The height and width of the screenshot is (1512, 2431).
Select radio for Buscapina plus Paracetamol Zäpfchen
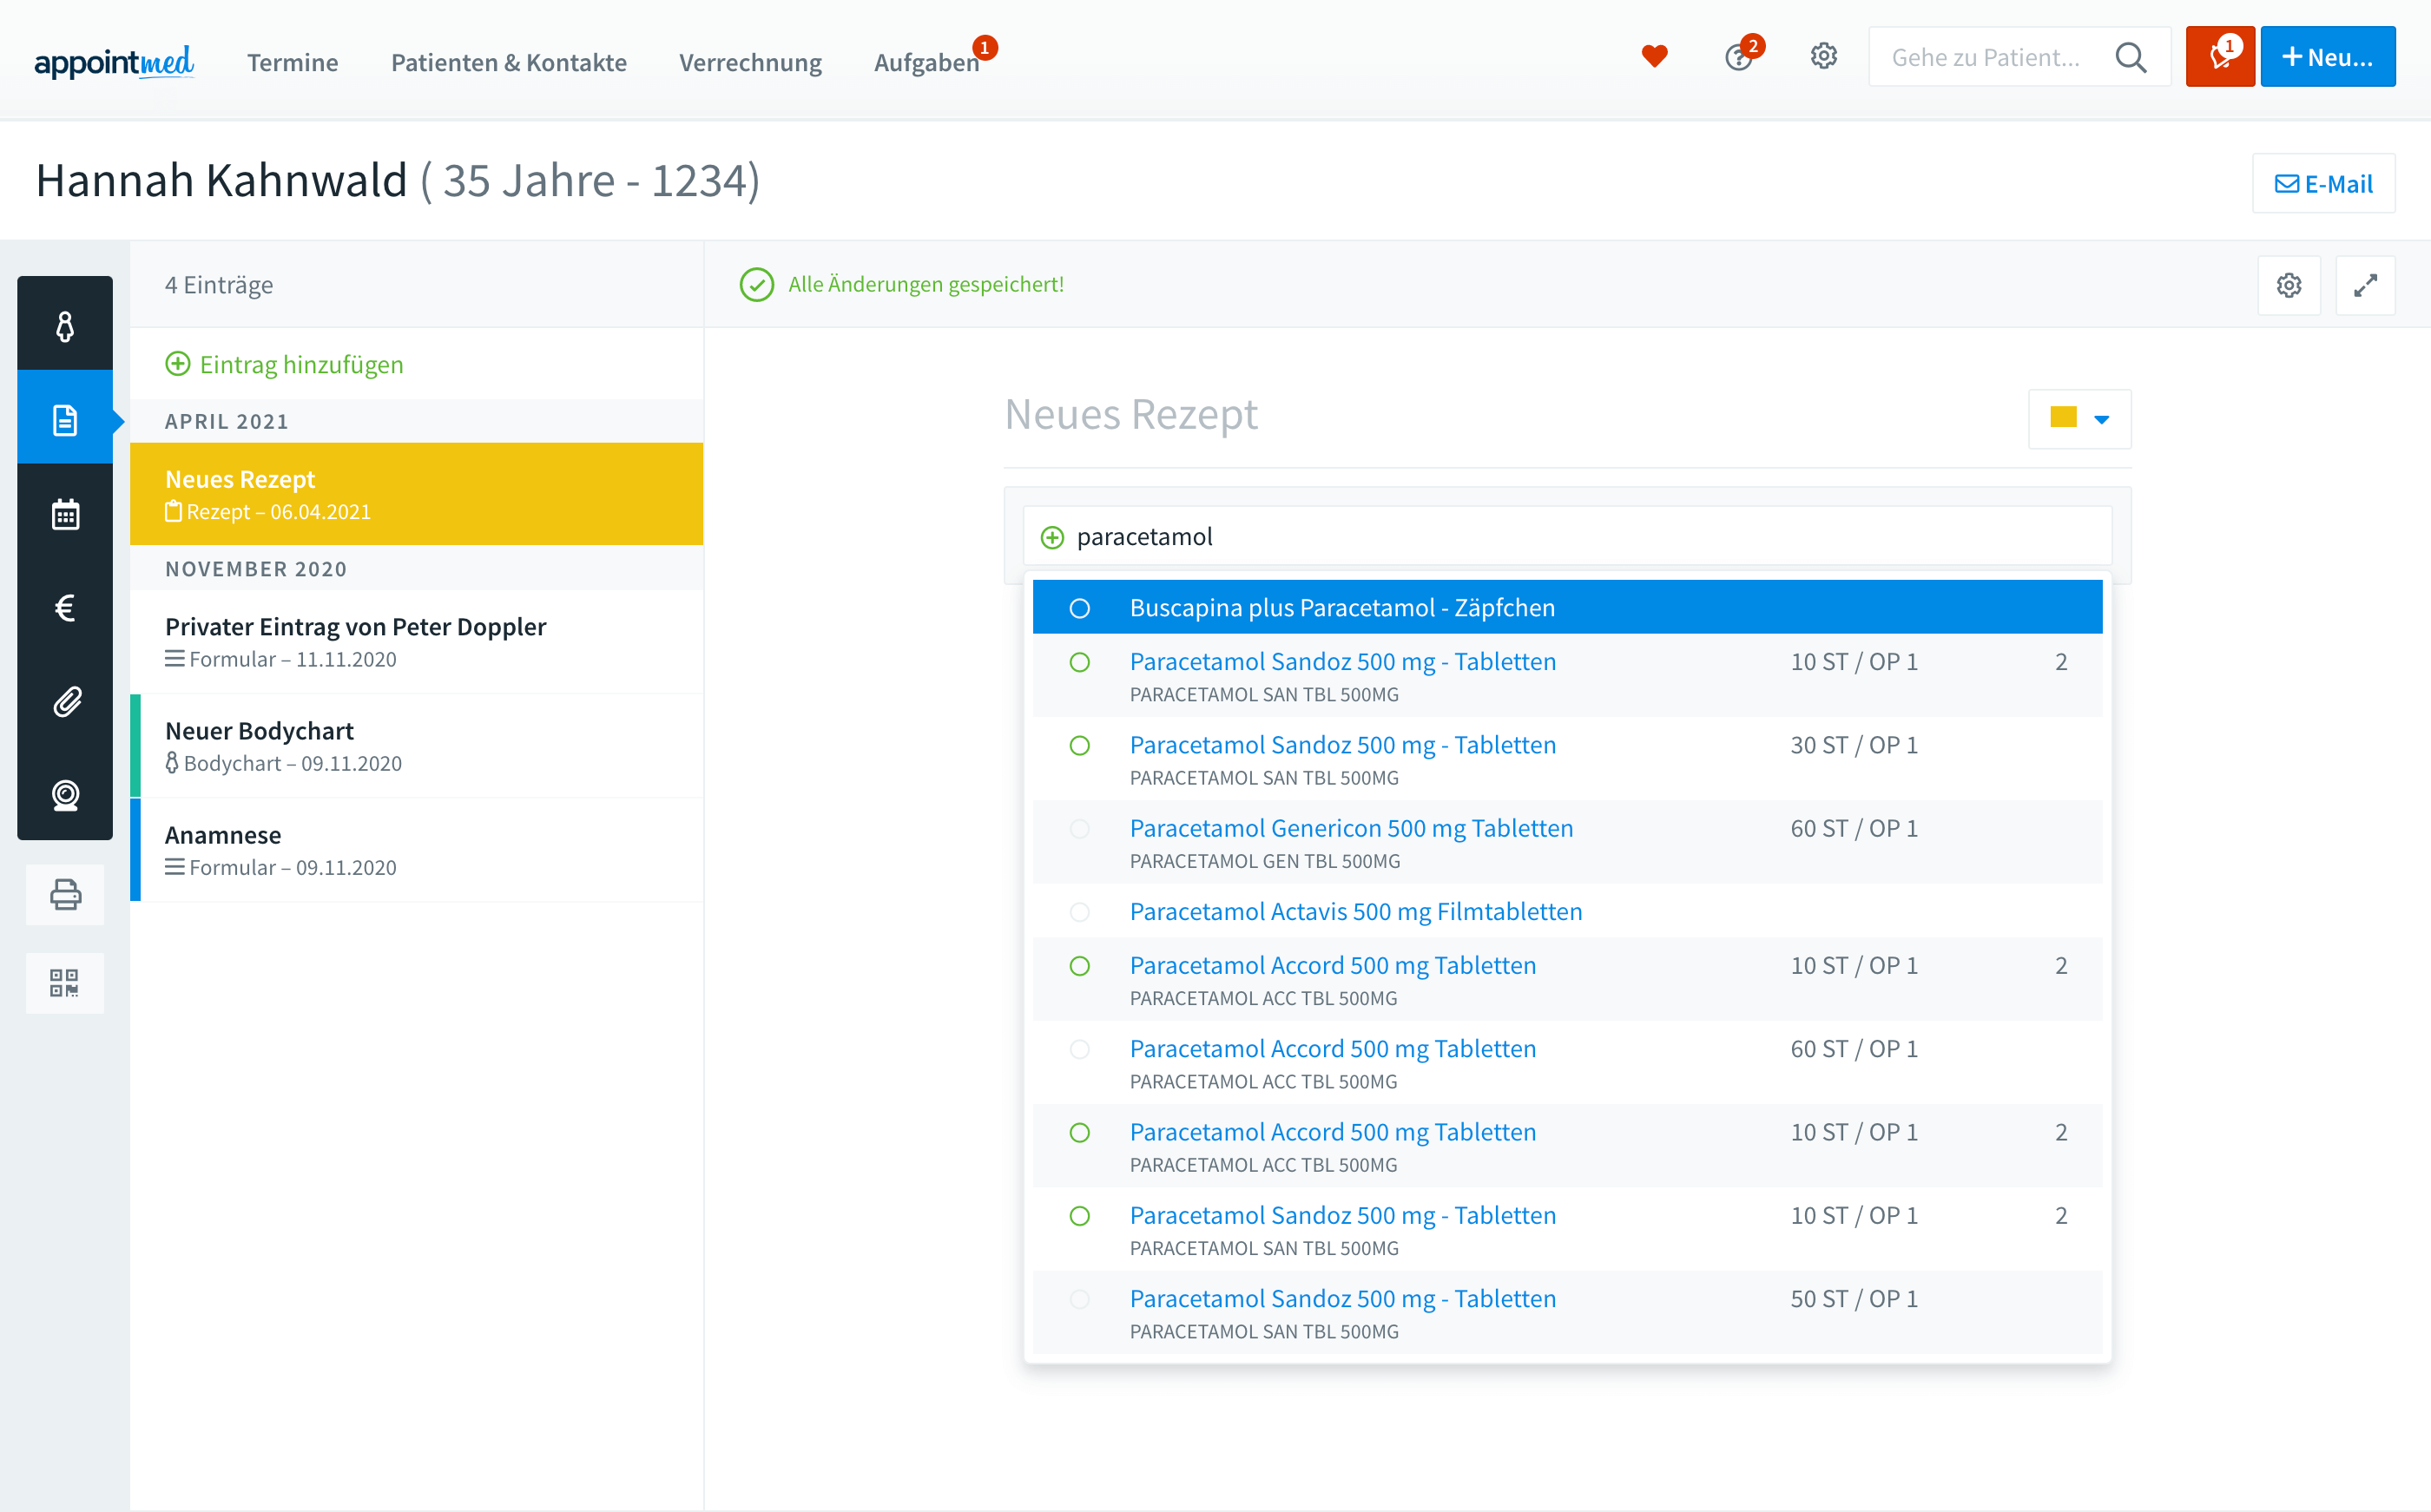click(1080, 608)
